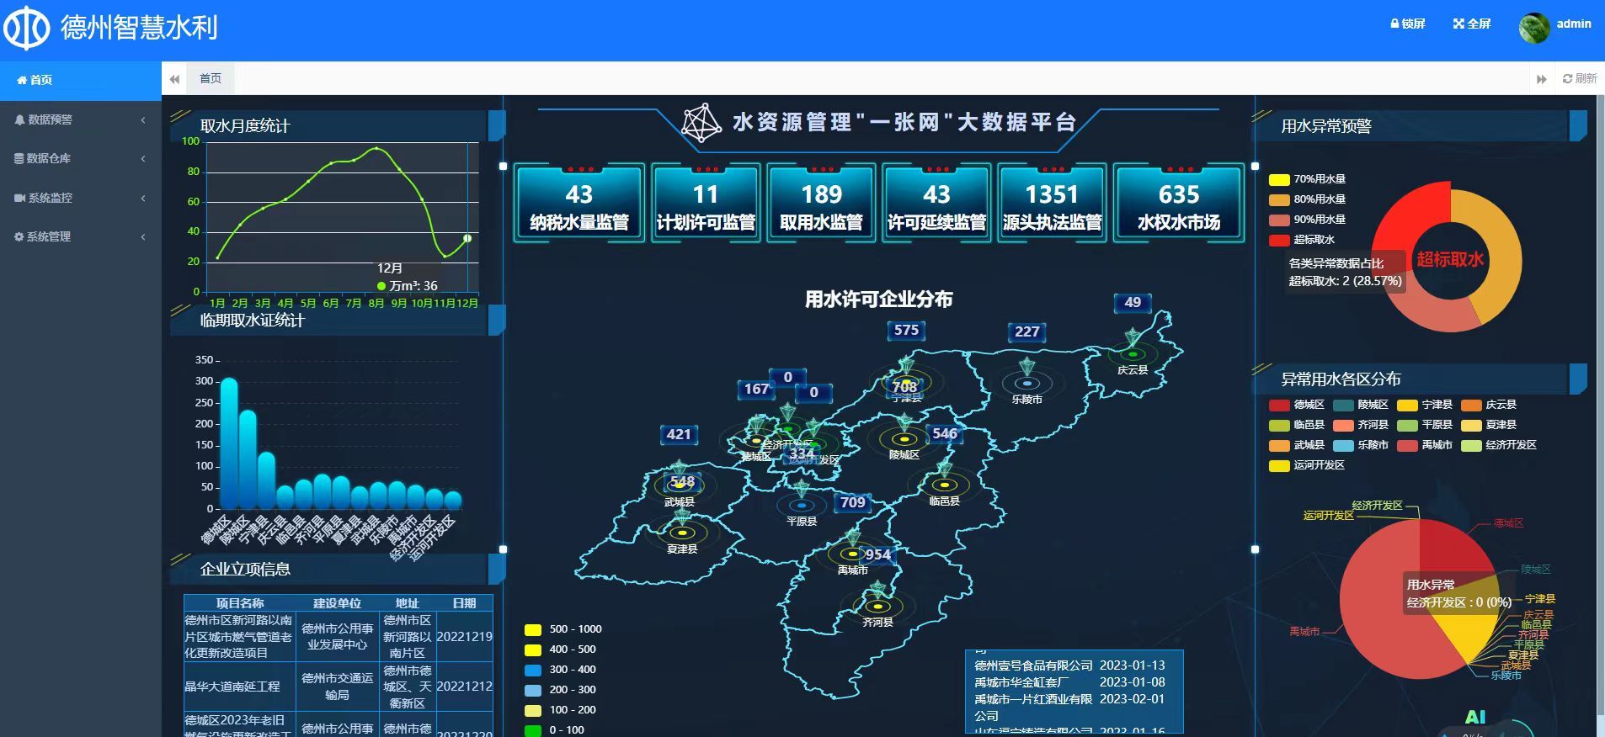Click the chevron beside 系统管理

(x=143, y=236)
